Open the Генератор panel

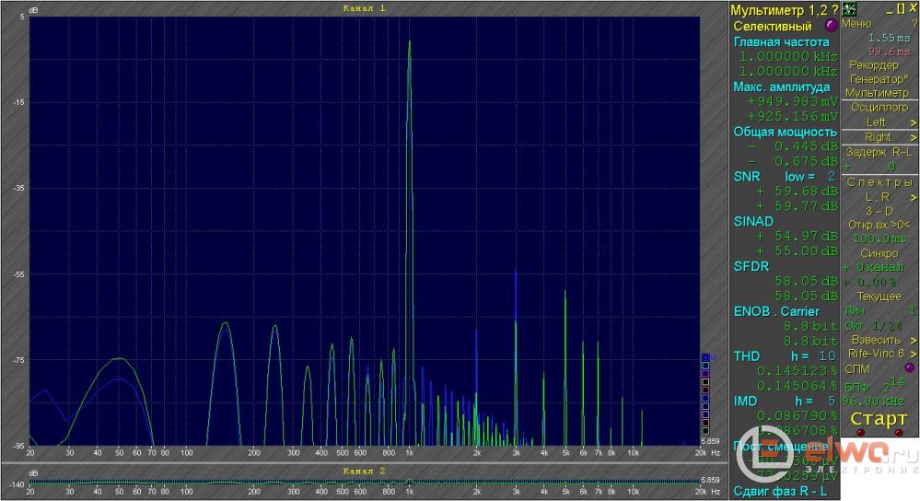[878, 79]
